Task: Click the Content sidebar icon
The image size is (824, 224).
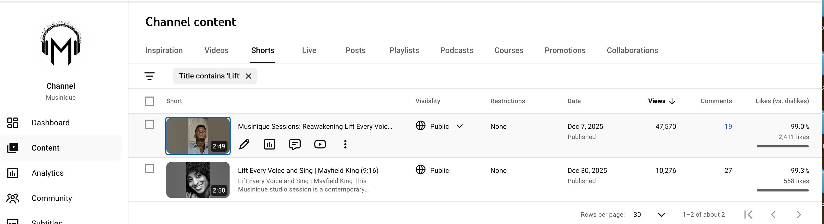Action: (x=12, y=148)
